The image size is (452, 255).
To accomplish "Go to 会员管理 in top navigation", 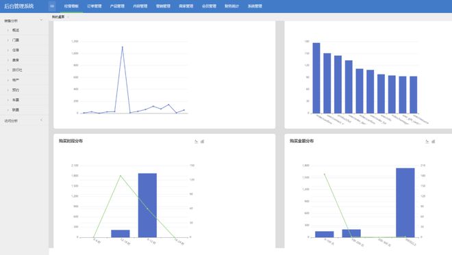I will [209, 6].
